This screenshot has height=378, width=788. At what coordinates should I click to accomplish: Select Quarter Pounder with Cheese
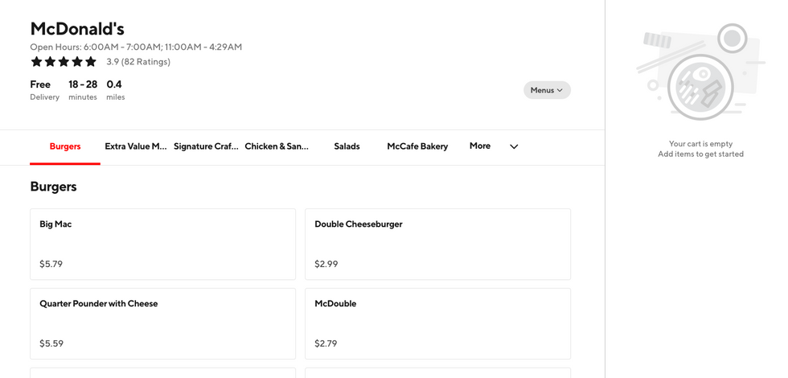pyautogui.click(x=162, y=323)
